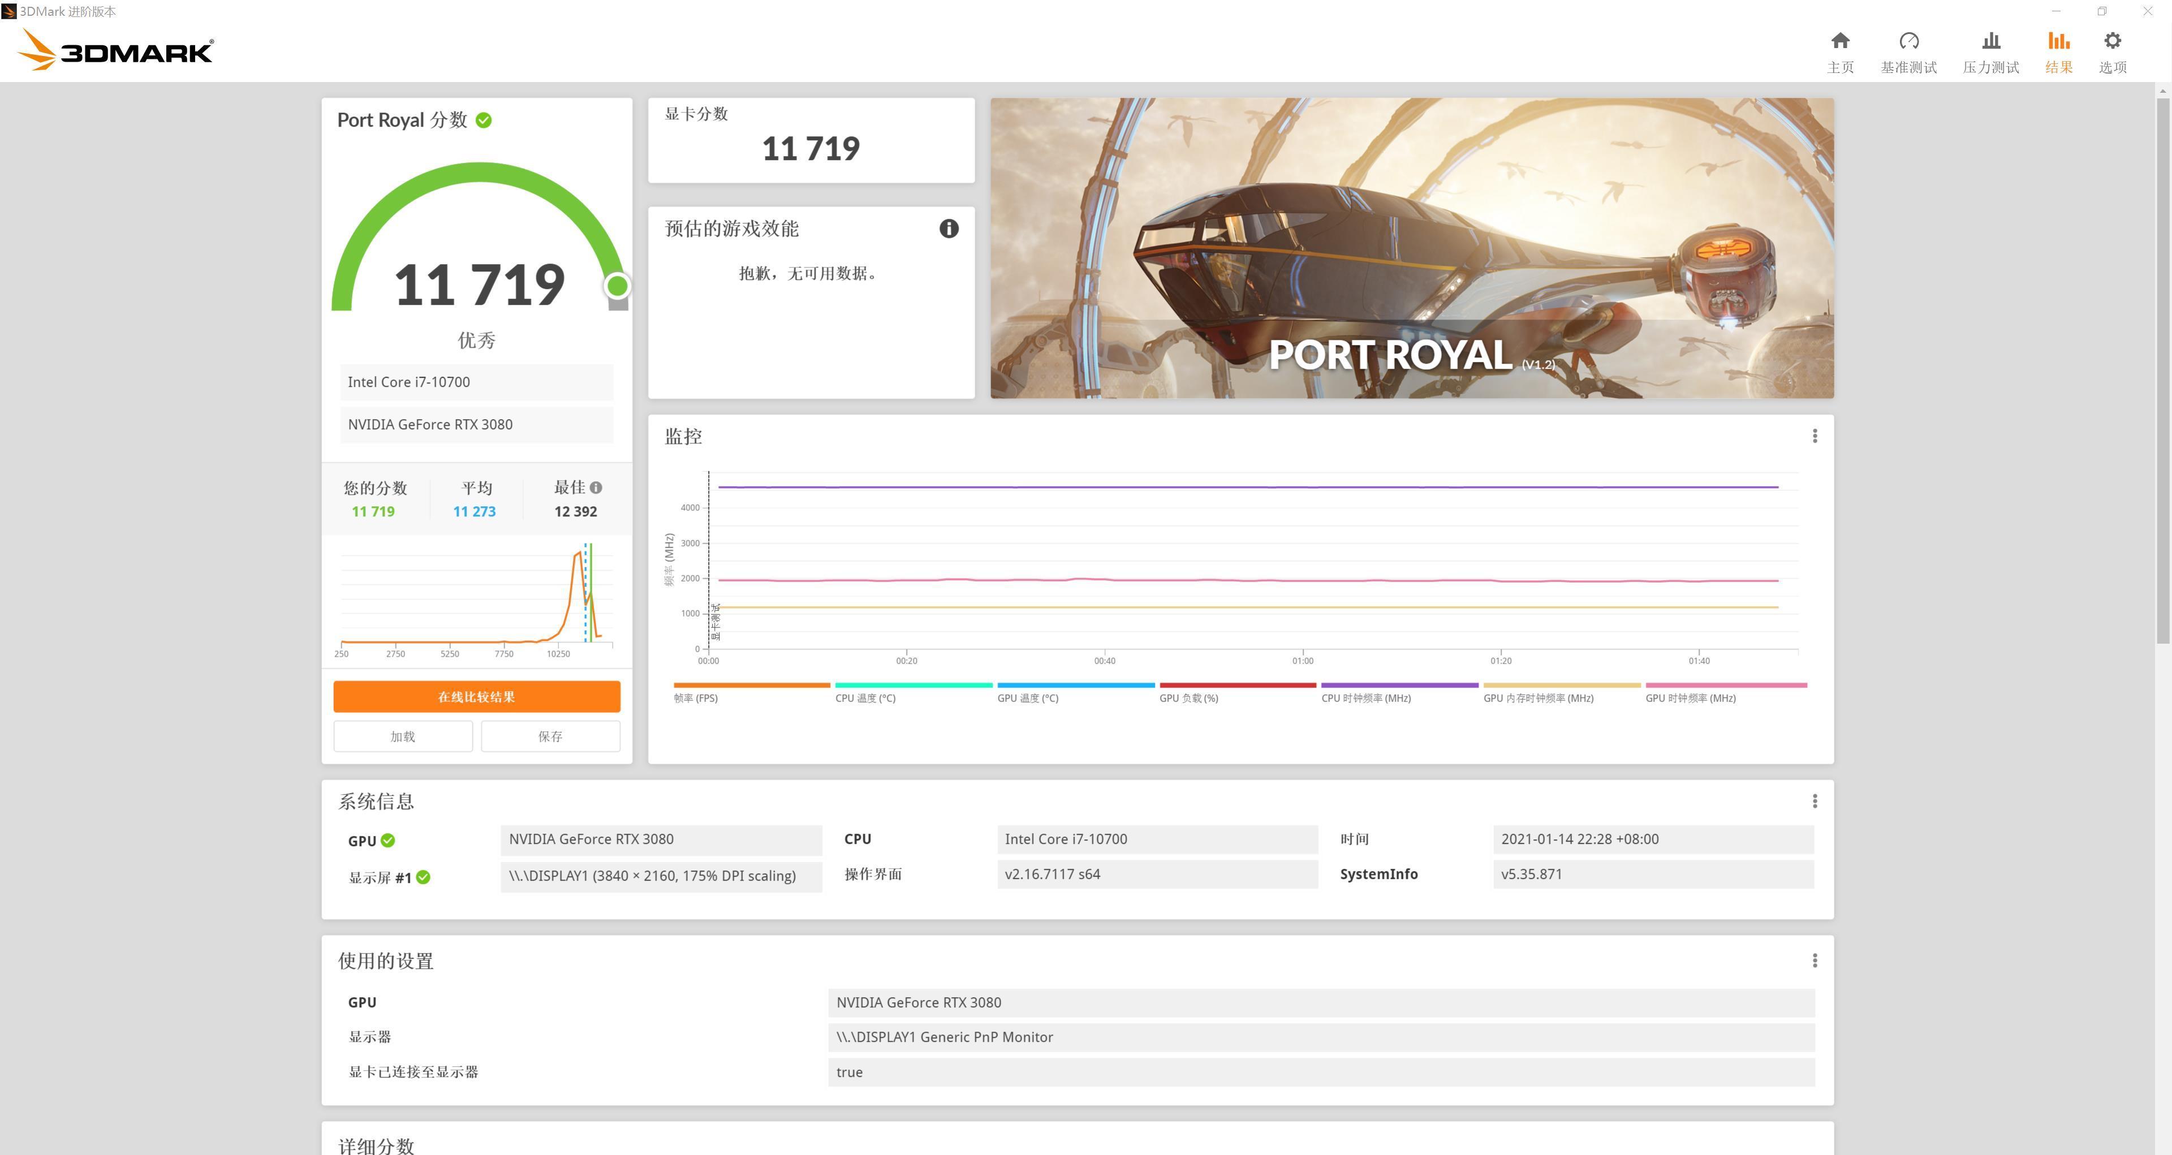
Task: Click the vertical scrollbar thumb
Action: 2163,371
